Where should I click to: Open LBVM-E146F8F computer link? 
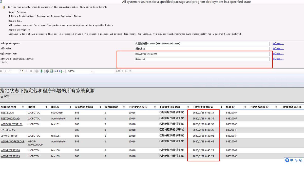pos(9,136)
